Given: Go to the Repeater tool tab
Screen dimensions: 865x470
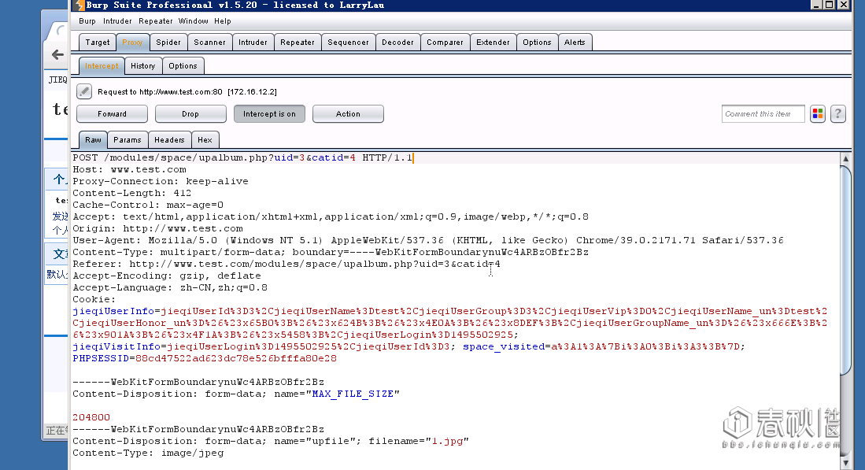Looking at the screenshot, I should [x=298, y=42].
